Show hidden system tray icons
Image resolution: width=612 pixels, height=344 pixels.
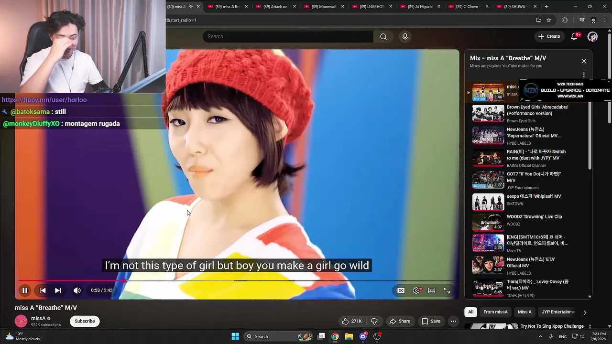click(x=541, y=336)
